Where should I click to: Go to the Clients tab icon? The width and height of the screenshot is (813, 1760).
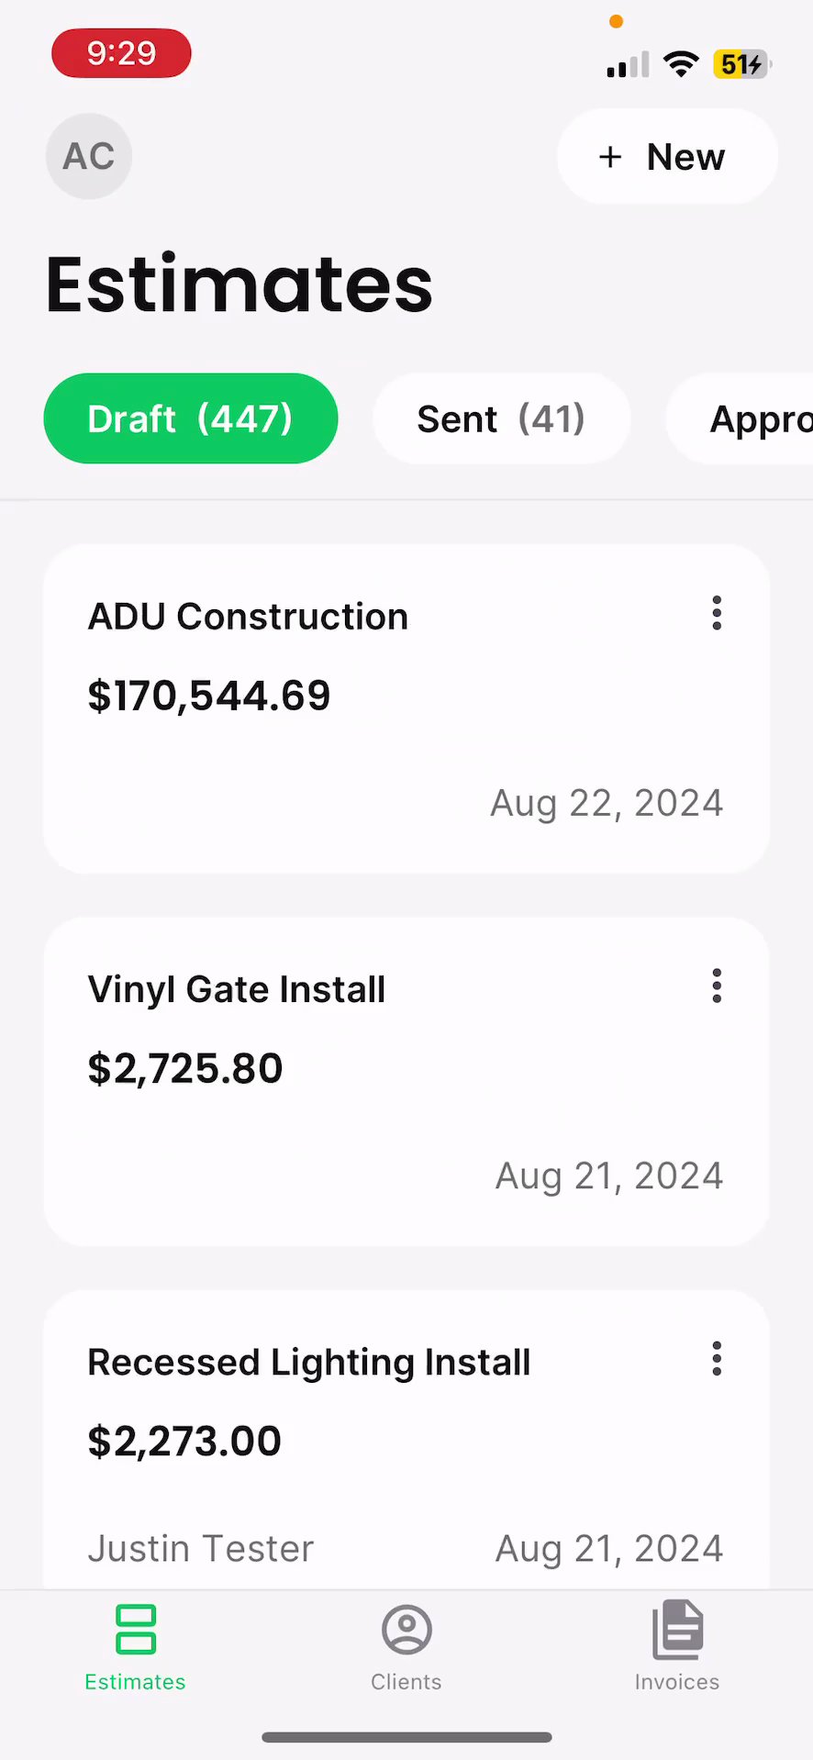406,1630
